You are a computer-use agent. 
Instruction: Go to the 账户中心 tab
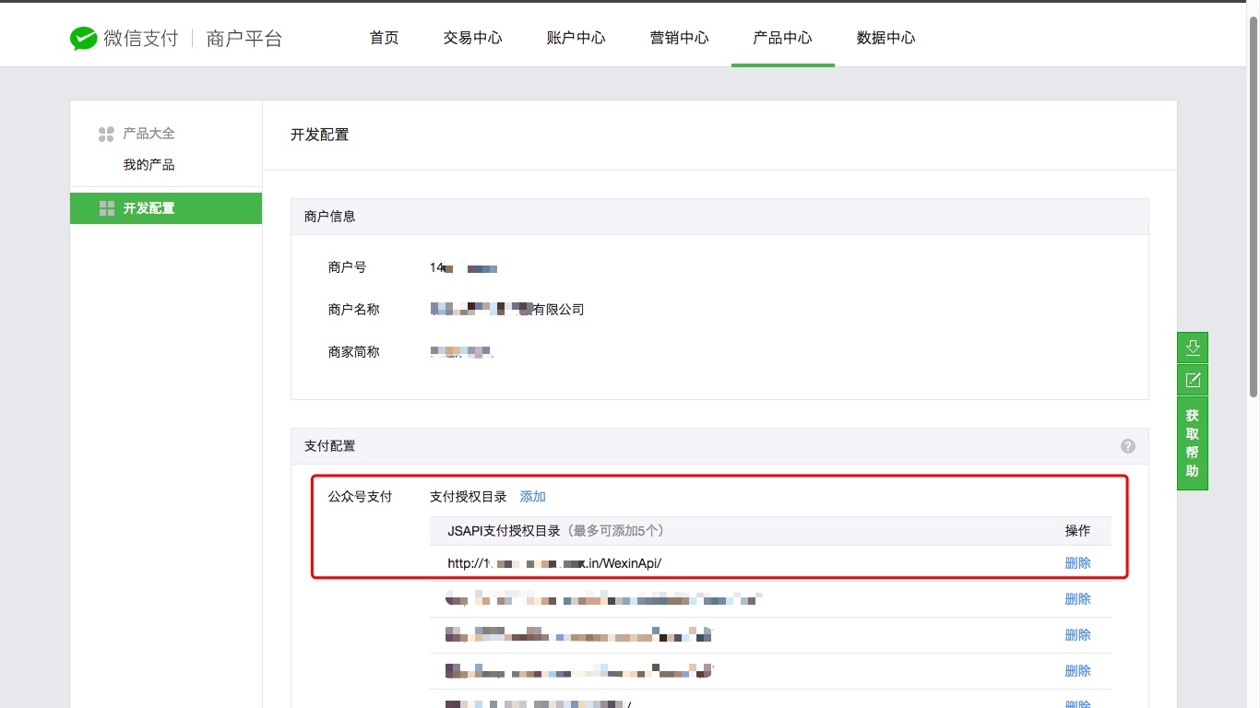[x=576, y=38]
